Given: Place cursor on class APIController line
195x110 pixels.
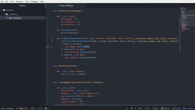Looking at the screenshot, I should click(68, 11).
